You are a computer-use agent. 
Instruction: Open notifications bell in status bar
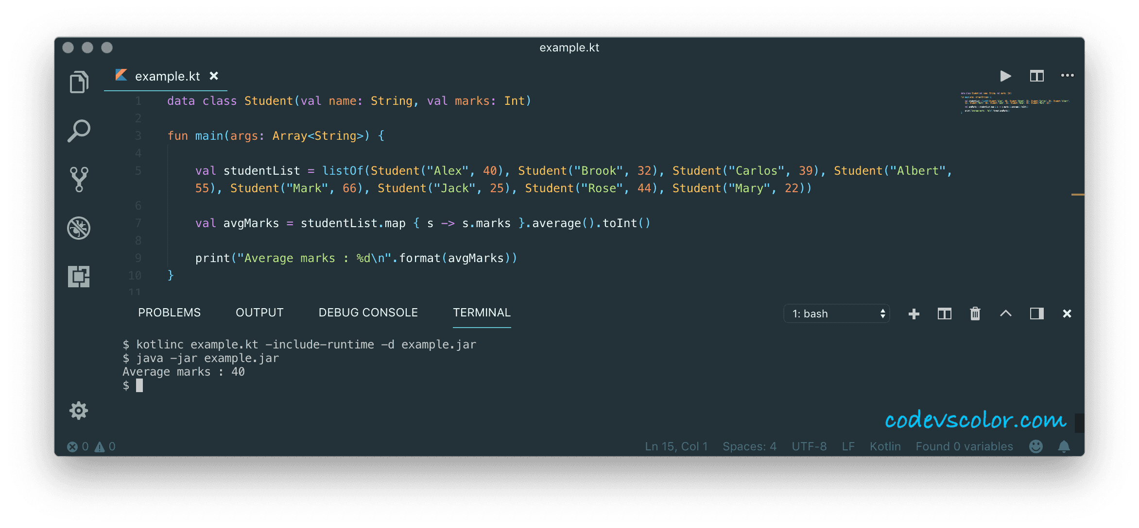point(1064,446)
